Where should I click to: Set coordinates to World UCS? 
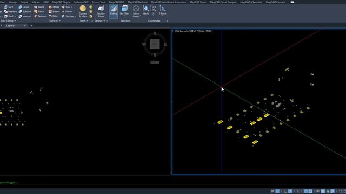point(146,10)
